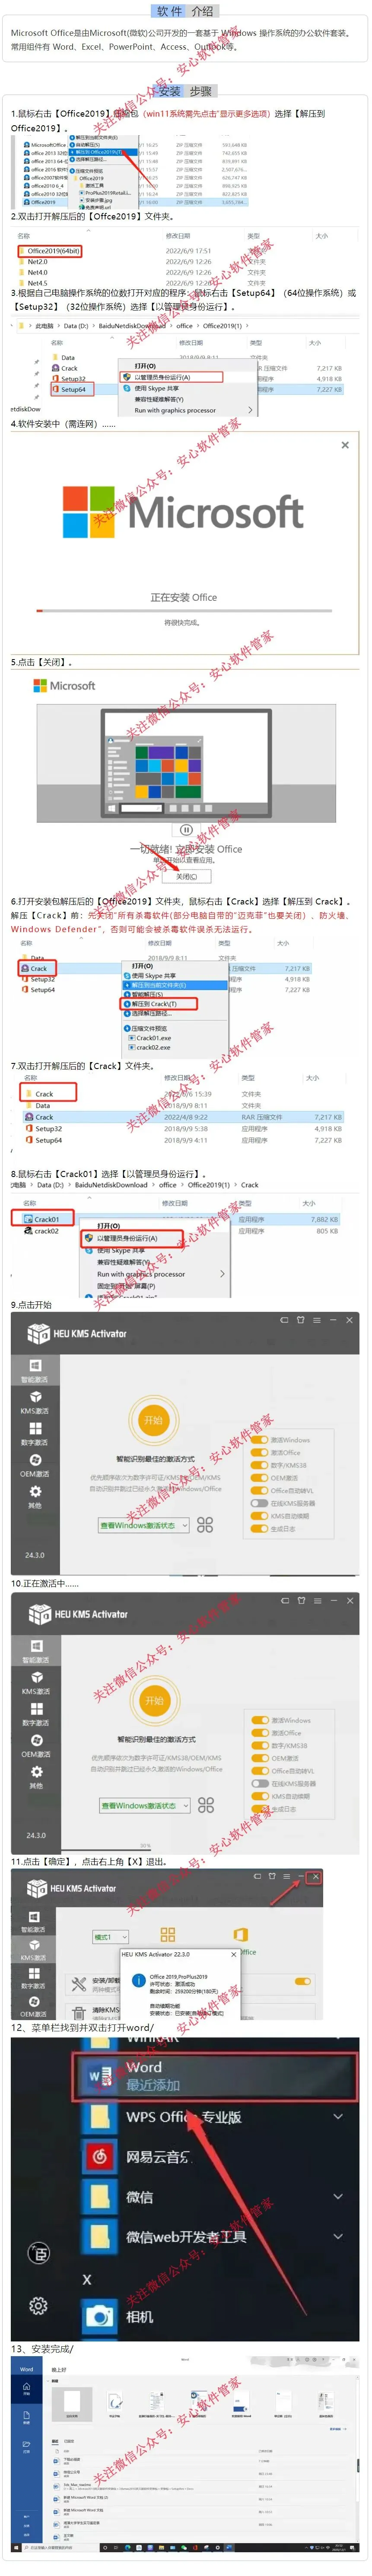Open the yellow Crack folder in step 7 list
Viewport: 372px width, 2576px height.
(48, 1094)
